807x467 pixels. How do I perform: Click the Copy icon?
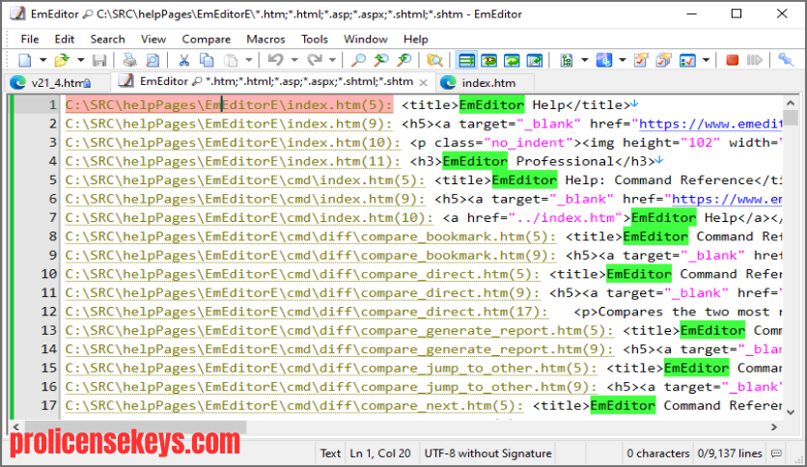[x=207, y=60]
